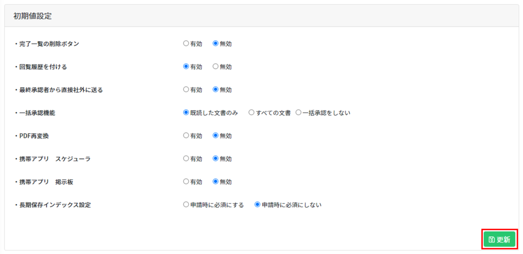
Task: Enable 携帯アプリ 掲示板 with 有効
Action: (186, 182)
